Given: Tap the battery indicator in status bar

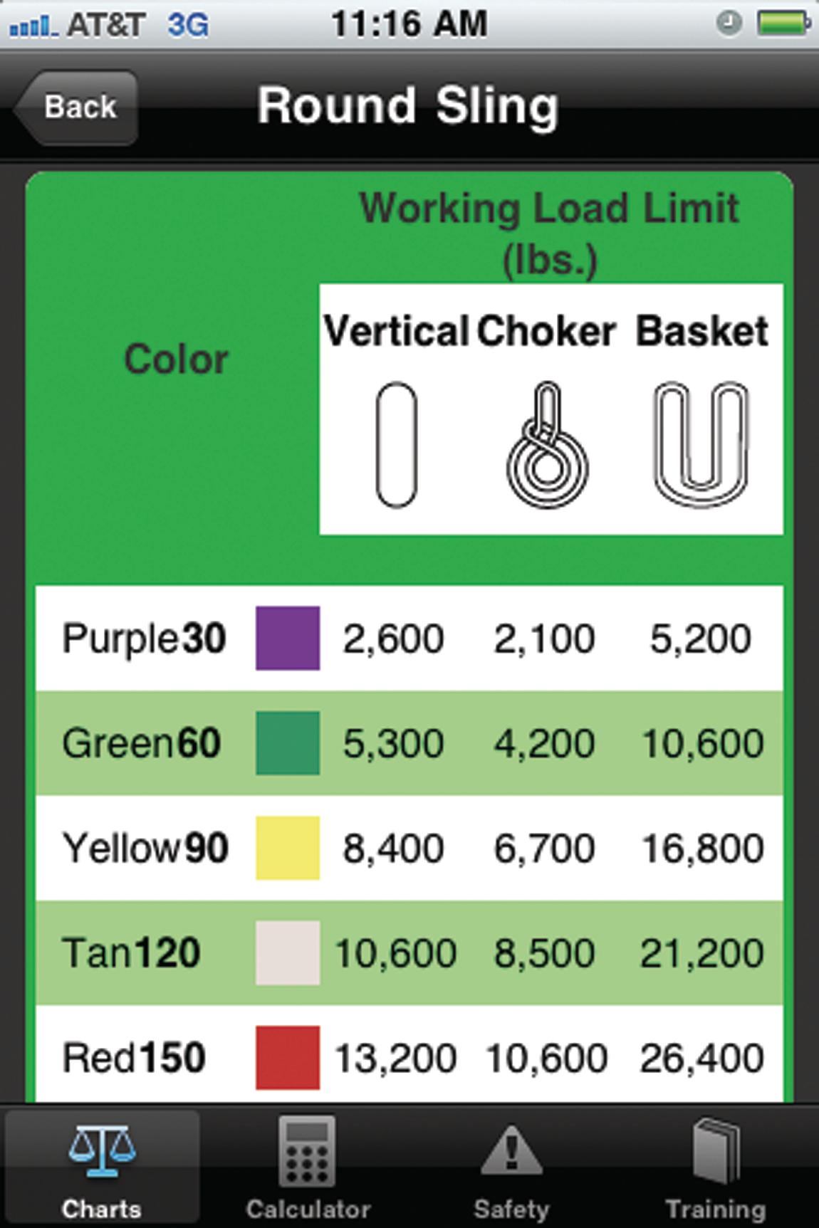Looking at the screenshot, I should coord(783,24).
